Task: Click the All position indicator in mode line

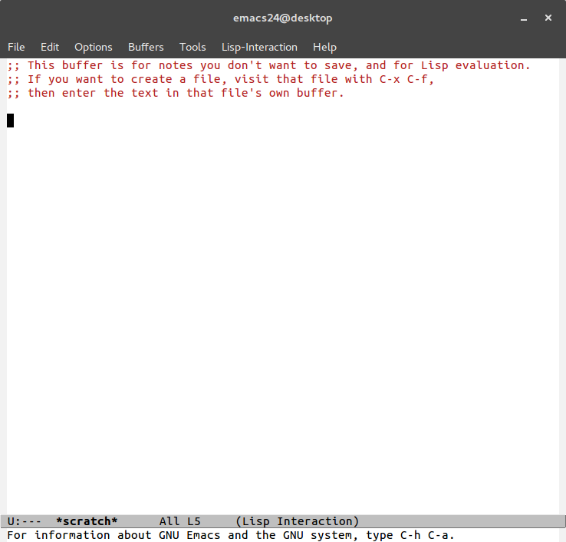Action: click(x=169, y=521)
